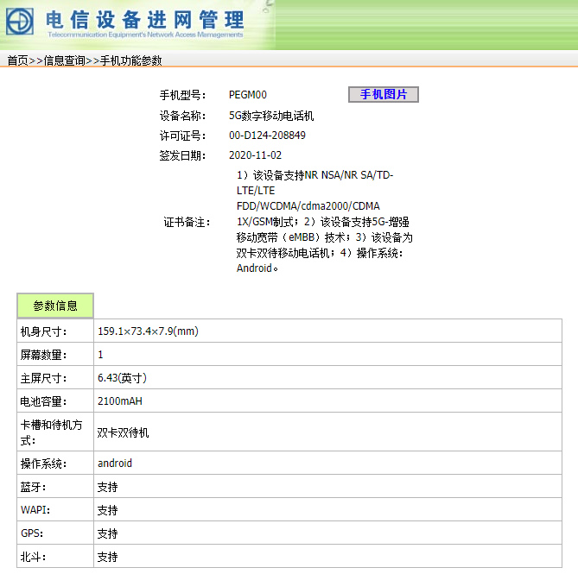Open 信息查询 in the breadcrumb
578x574 pixels.
coord(65,60)
